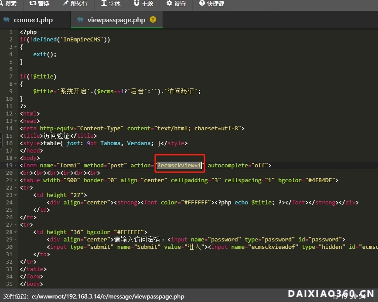Image resolution: width=378 pixels, height=302 pixels.
Task: Collapse the table element at line 21
Action: tap(15, 180)
